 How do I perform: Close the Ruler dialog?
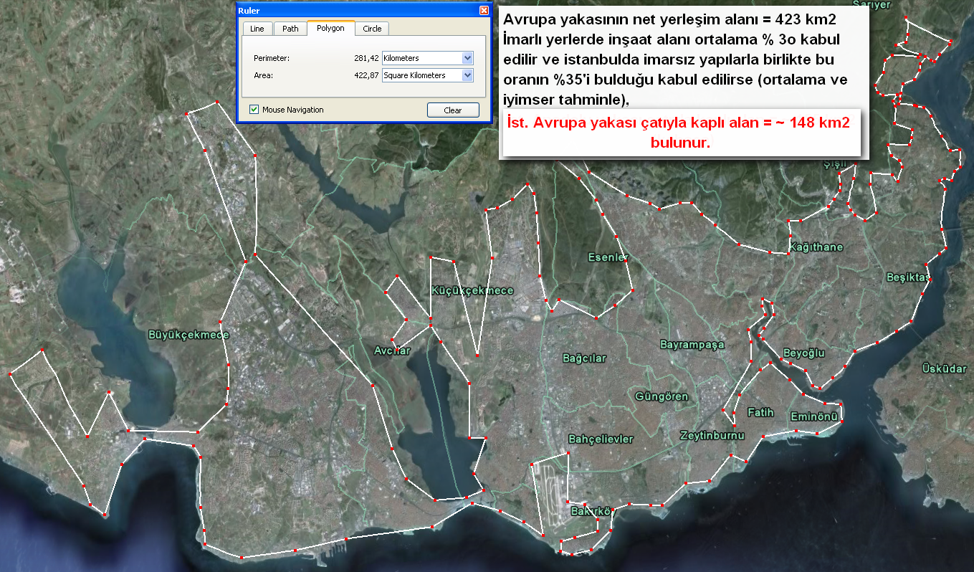484,11
